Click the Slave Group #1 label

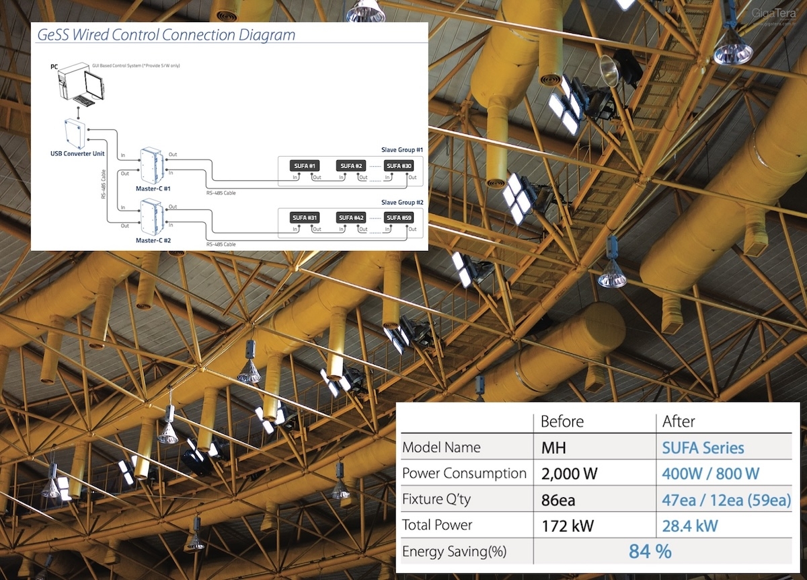pos(401,149)
